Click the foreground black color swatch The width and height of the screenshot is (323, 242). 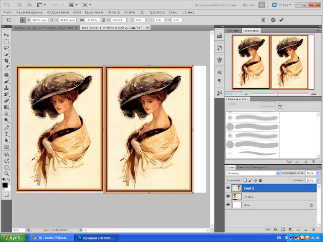[x=5, y=185]
